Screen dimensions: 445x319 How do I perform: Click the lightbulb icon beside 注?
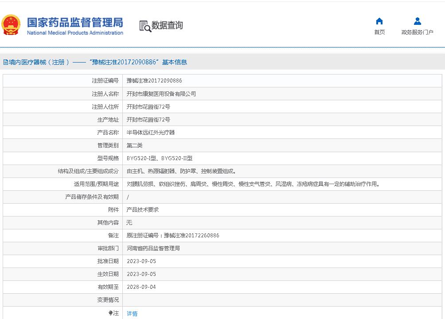click(111, 313)
